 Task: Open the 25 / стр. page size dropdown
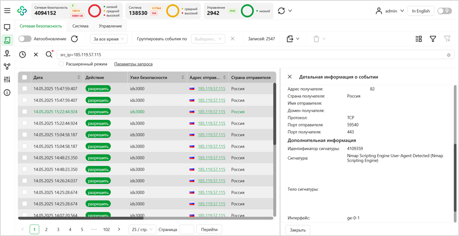coord(142,229)
